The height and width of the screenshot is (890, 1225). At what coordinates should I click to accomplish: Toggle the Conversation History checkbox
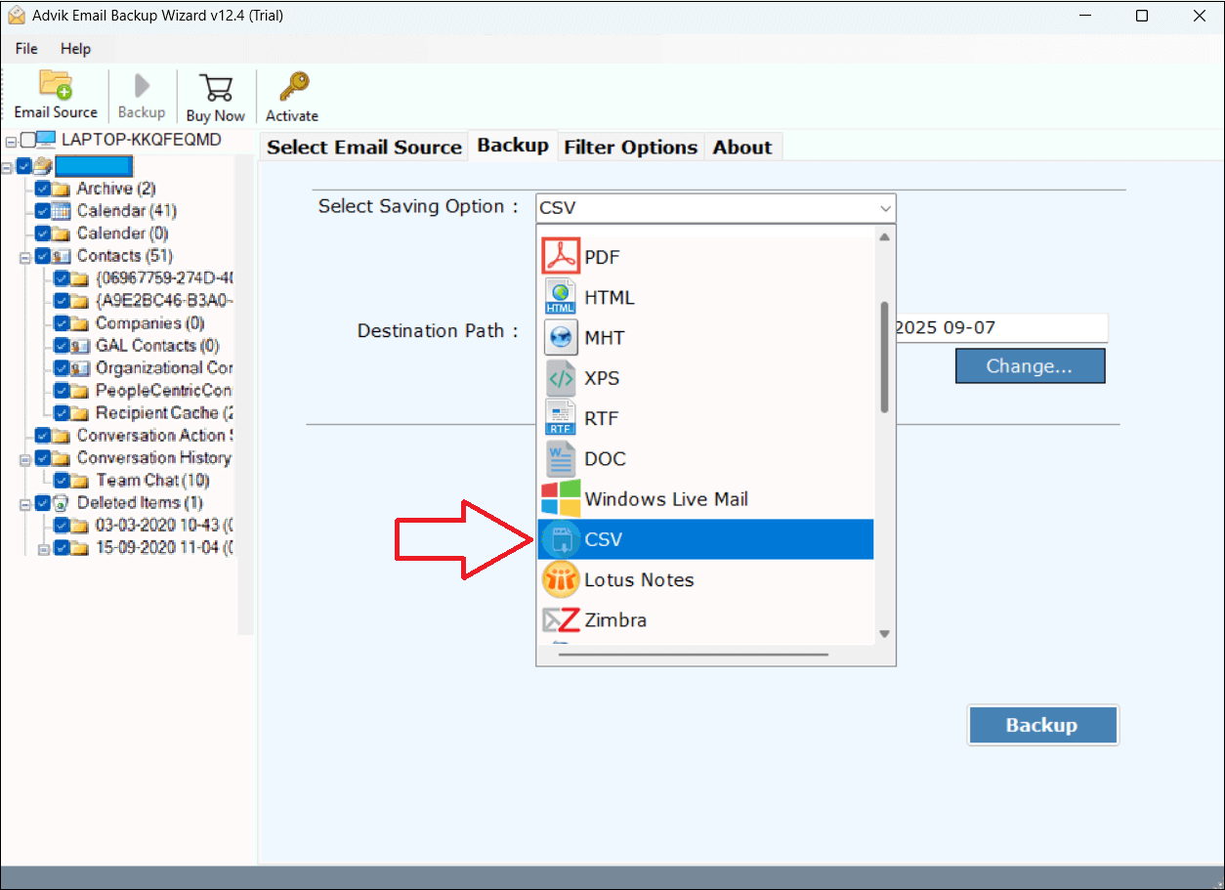click(x=42, y=458)
